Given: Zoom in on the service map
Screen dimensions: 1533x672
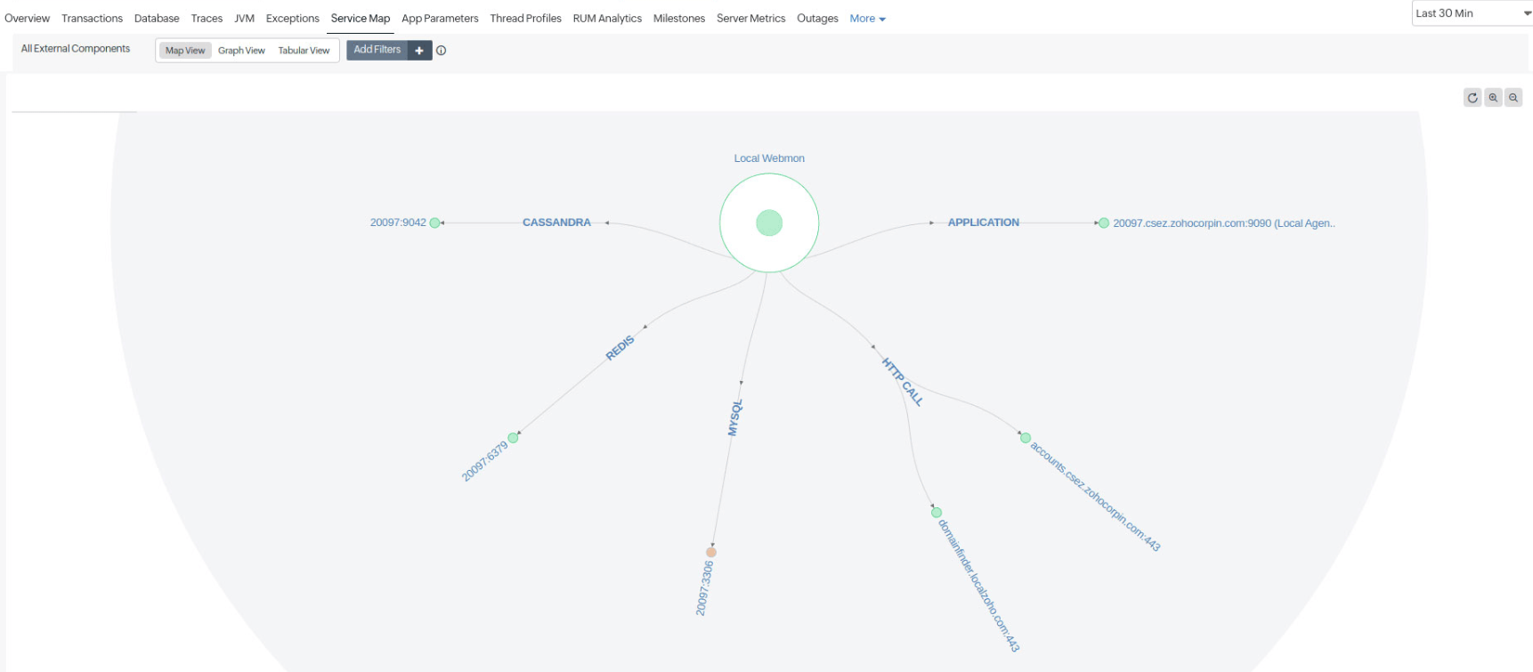Looking at the screenshot, I should [x=1493, y=98].
